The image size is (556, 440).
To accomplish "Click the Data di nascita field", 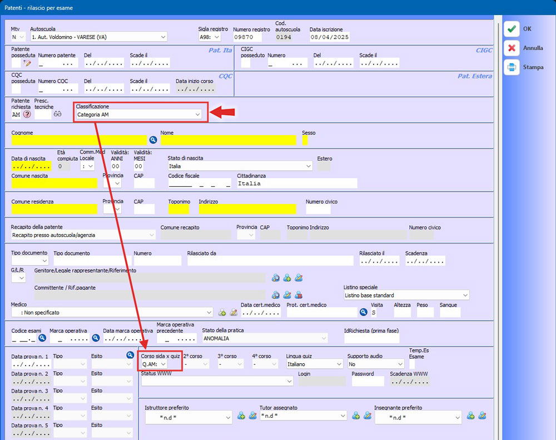I will pos(31,166).
